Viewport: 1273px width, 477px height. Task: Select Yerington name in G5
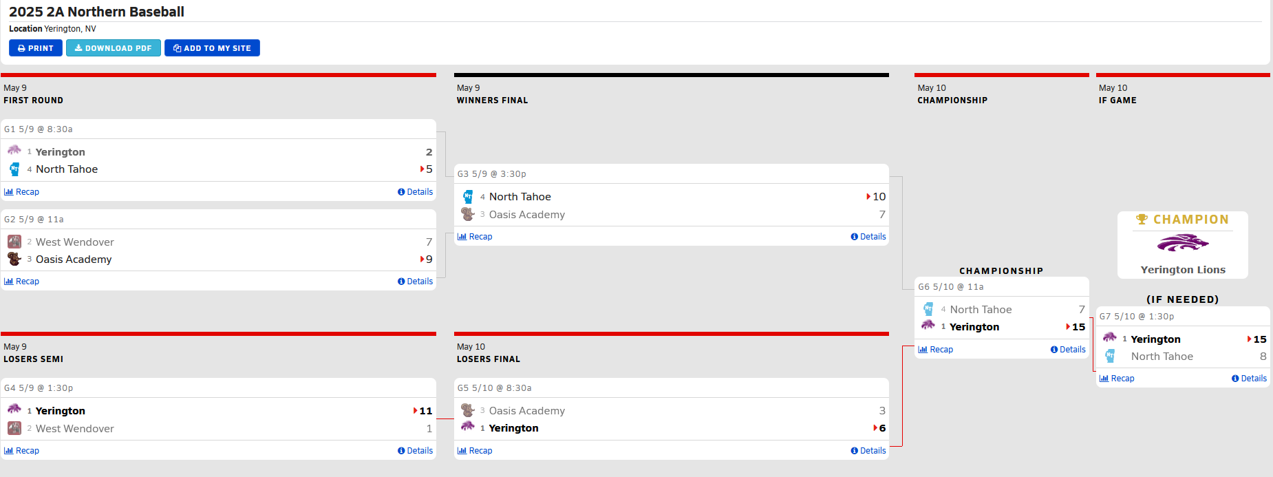(514, 428)
